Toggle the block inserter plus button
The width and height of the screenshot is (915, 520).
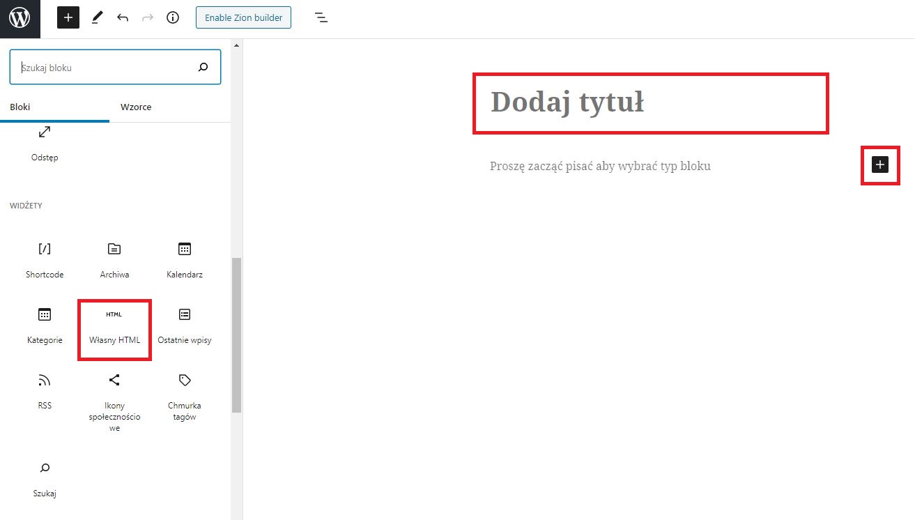[x=68, y=18]
